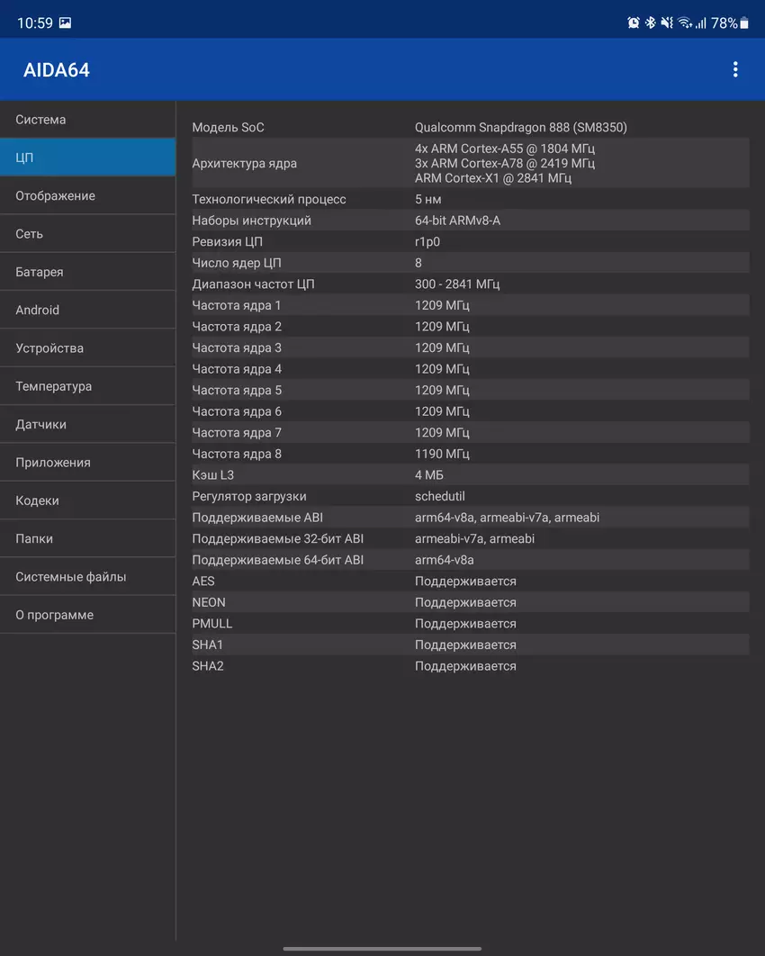This screenshot has width=765, height=956.
Task: Tap the image notification icon near clock
Action: coord(65,23)
